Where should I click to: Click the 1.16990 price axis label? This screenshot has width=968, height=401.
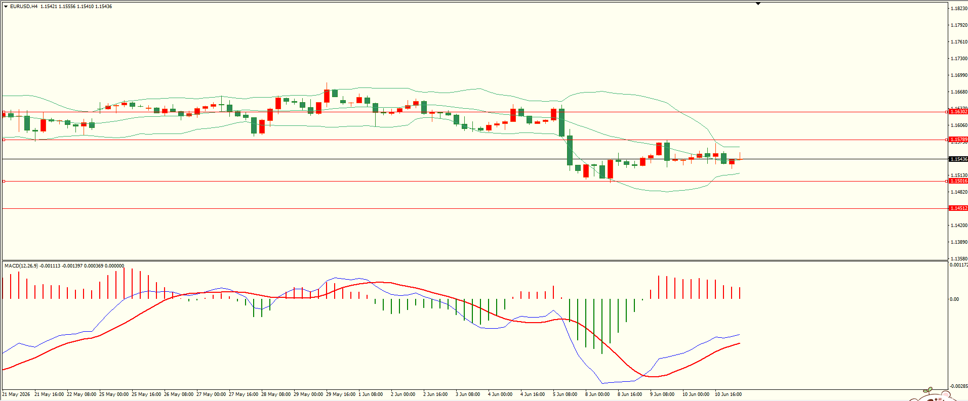(959, 75)
